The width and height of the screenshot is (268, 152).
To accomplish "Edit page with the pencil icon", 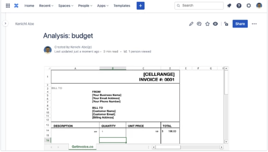I will [191, 24].
